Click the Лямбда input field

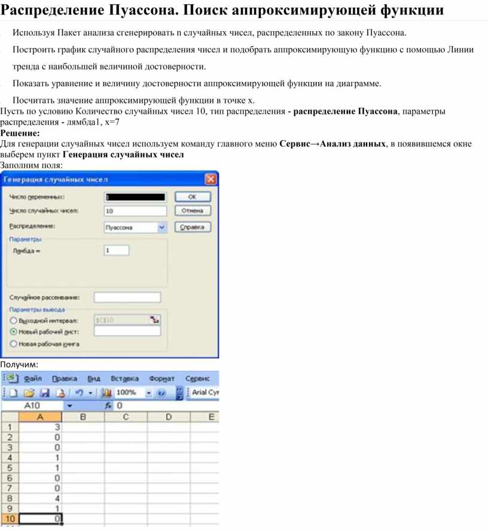coord(116,251)
